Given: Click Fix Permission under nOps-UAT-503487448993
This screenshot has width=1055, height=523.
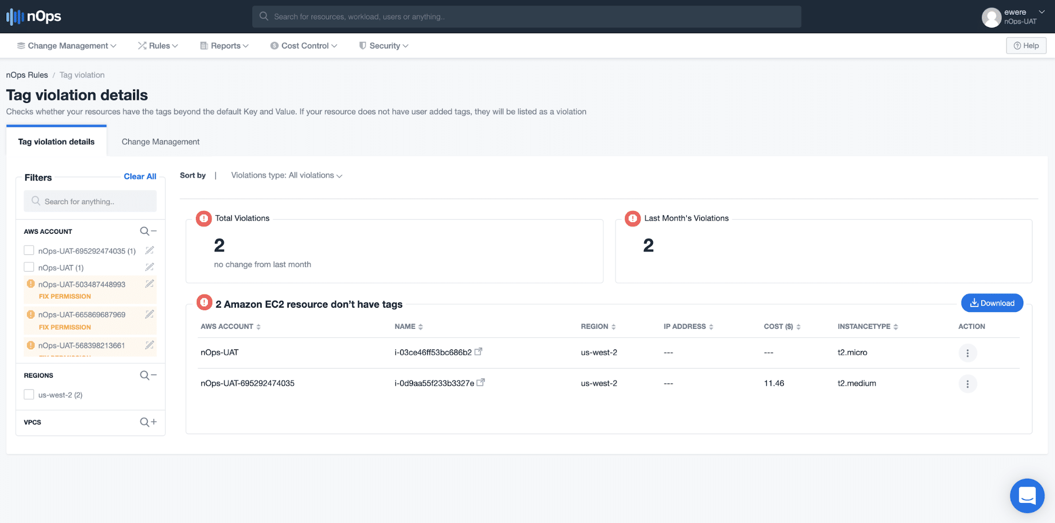Looking at the screenshot, I should 65,297.
